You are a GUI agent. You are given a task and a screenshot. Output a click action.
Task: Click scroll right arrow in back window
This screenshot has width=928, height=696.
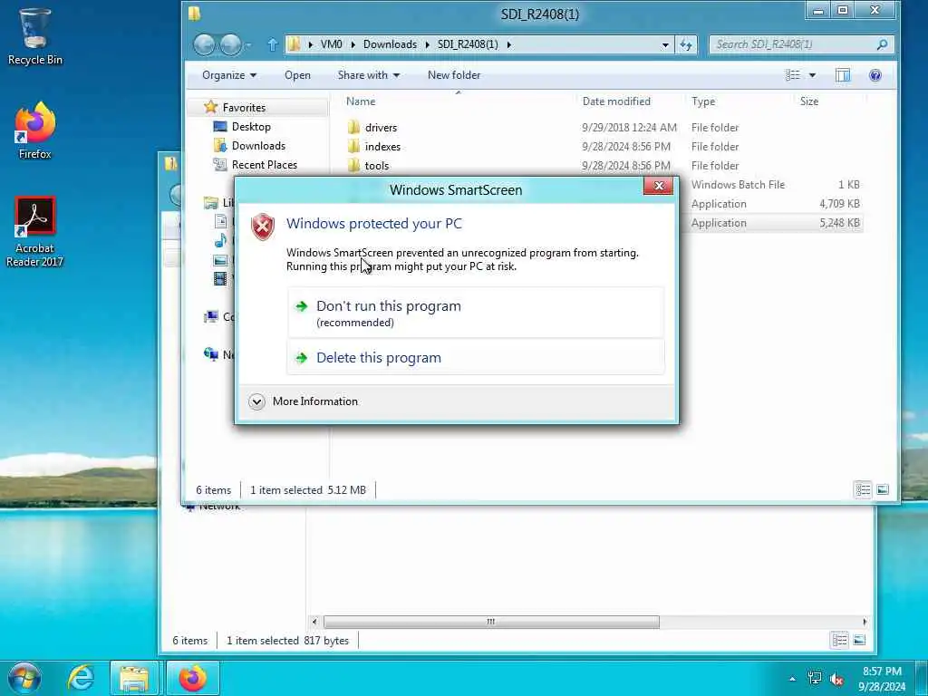[865, 622]
